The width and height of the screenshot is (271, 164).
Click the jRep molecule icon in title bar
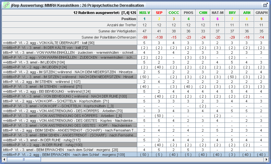pos(6,5)
